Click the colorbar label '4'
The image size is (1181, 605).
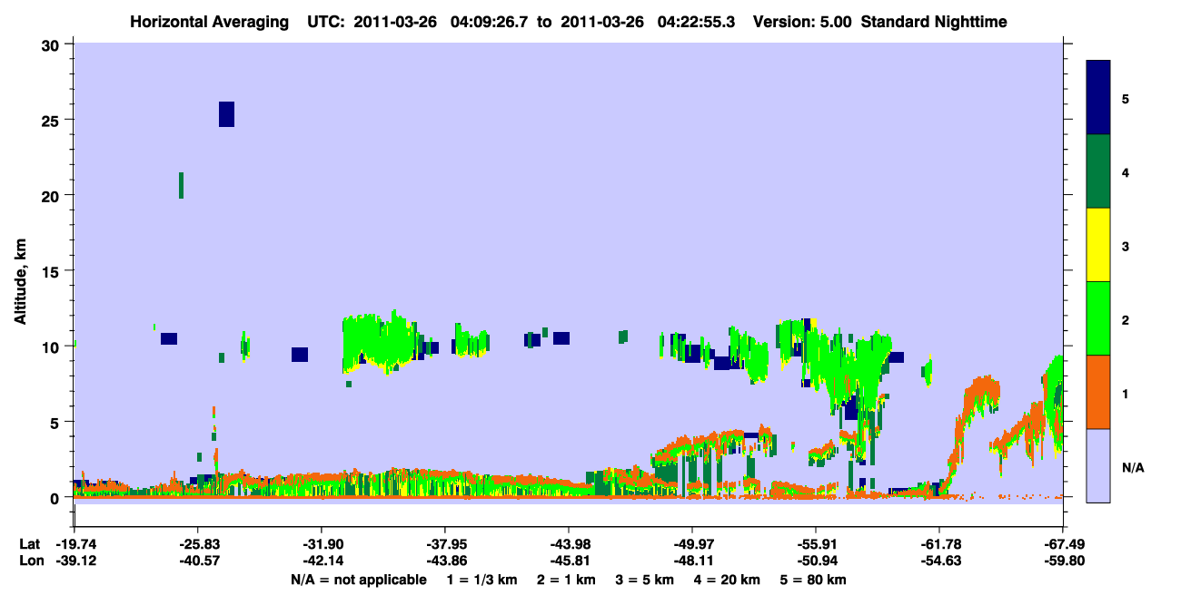[x=1125, y=172]
